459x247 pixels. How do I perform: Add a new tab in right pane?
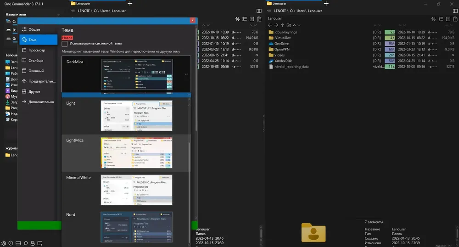coord(326,4)
